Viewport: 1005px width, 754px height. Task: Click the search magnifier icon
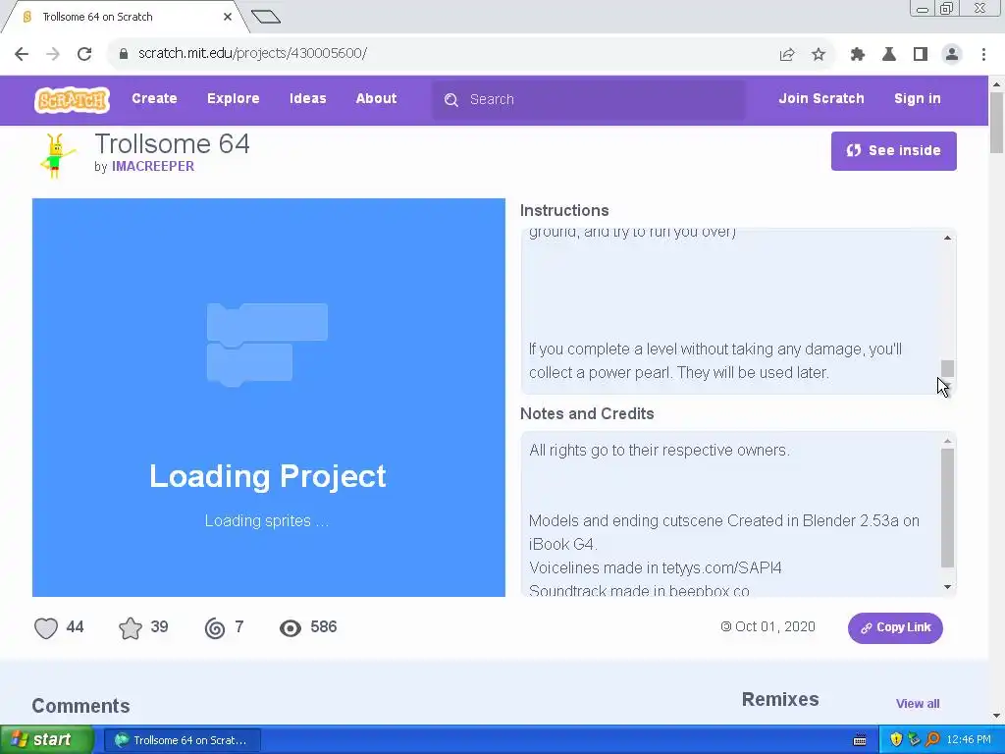pos(451,100)
